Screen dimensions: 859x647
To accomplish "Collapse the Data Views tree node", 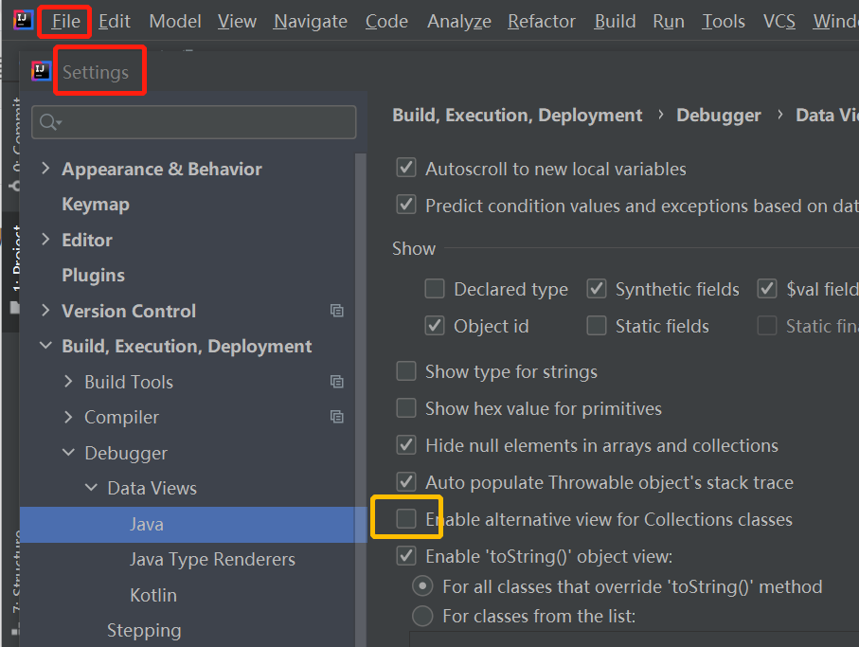I will point(91,489).
